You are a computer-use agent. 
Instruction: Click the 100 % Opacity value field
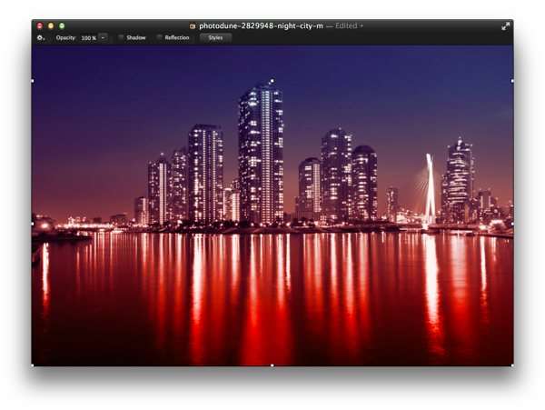[x=89, y=38]
